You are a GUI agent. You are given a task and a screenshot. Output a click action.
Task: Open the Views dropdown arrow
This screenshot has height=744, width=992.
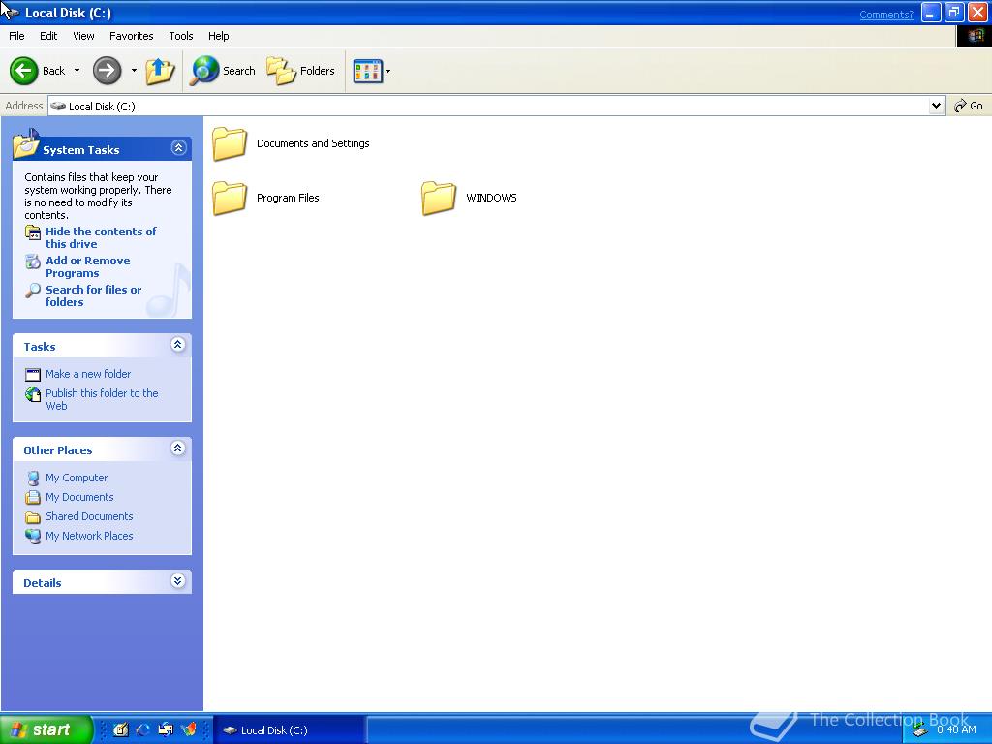click(x=387, y=71)
